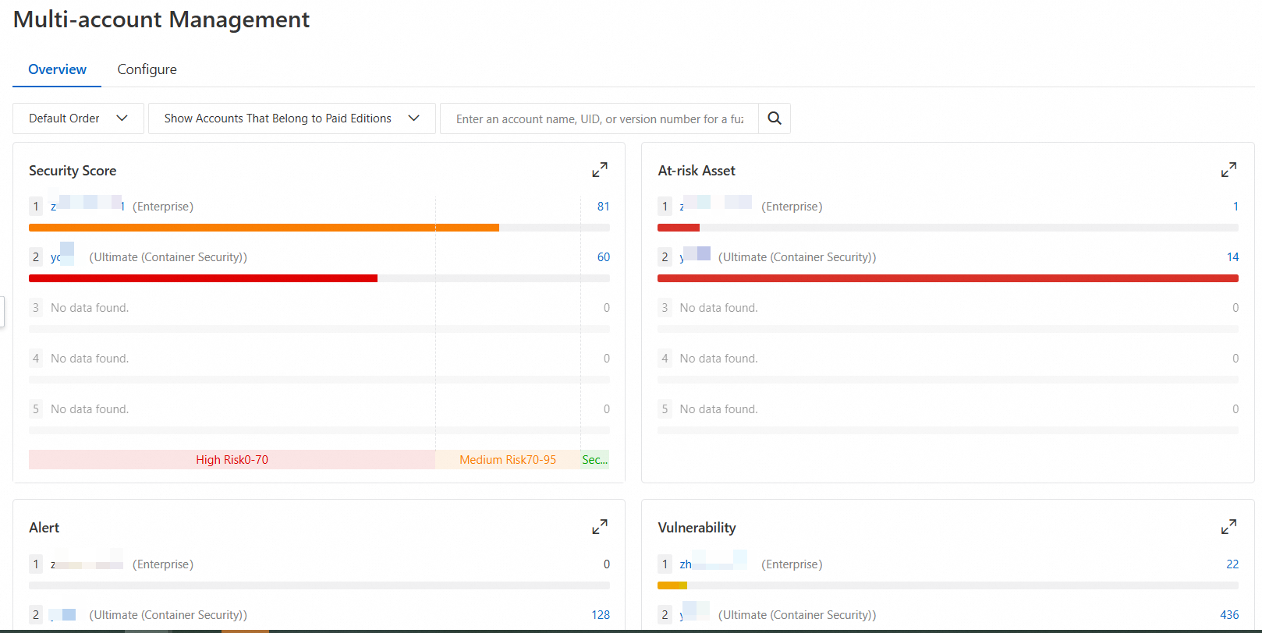Click rank 4 'No data found.' in Security Score
This screenshot has height=633, width=1262.
(x=90, y=359)
